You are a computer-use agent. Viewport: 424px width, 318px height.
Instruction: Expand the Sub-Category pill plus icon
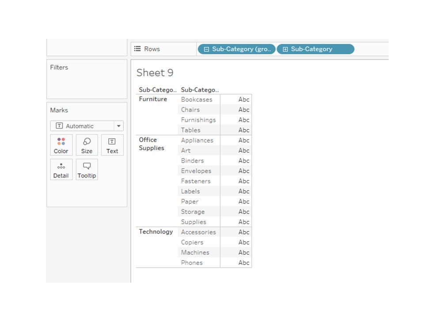(x=285, y=49)
